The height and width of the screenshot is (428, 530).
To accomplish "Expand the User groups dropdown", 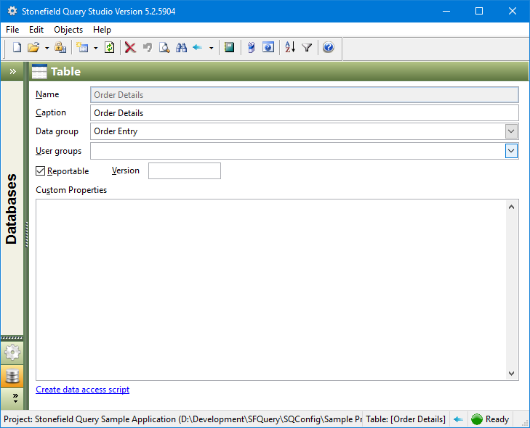I will (511, 151).
